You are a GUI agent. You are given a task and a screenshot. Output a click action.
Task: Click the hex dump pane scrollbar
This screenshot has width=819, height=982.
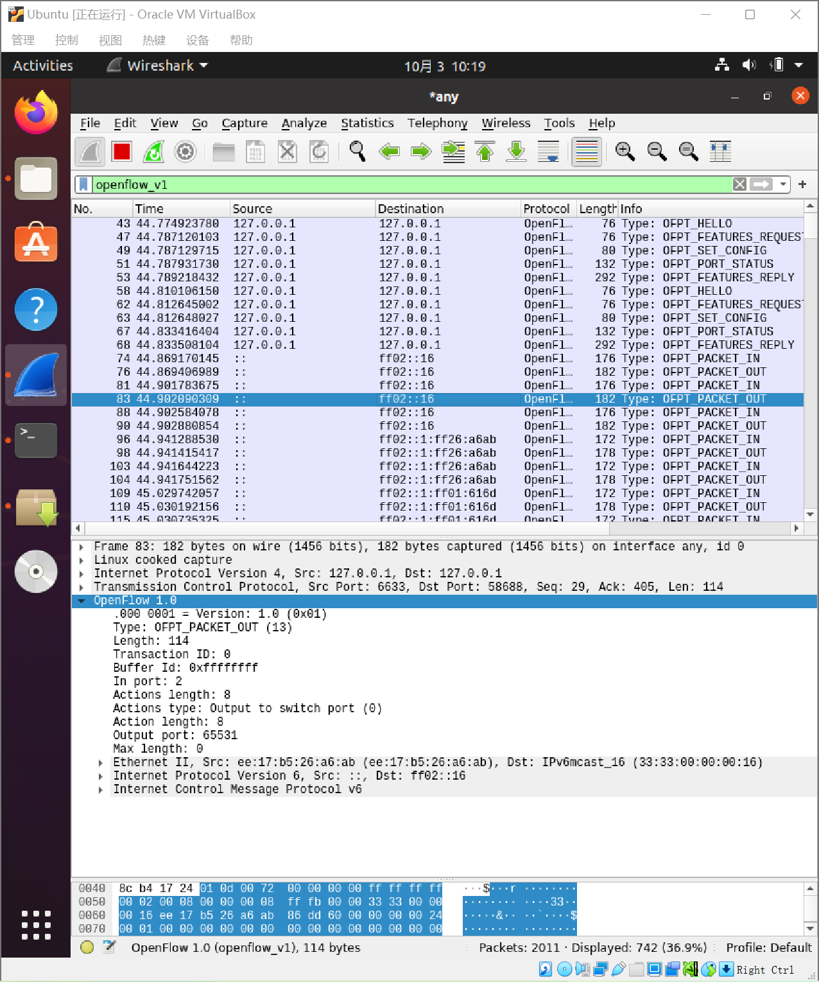point(810,908)
